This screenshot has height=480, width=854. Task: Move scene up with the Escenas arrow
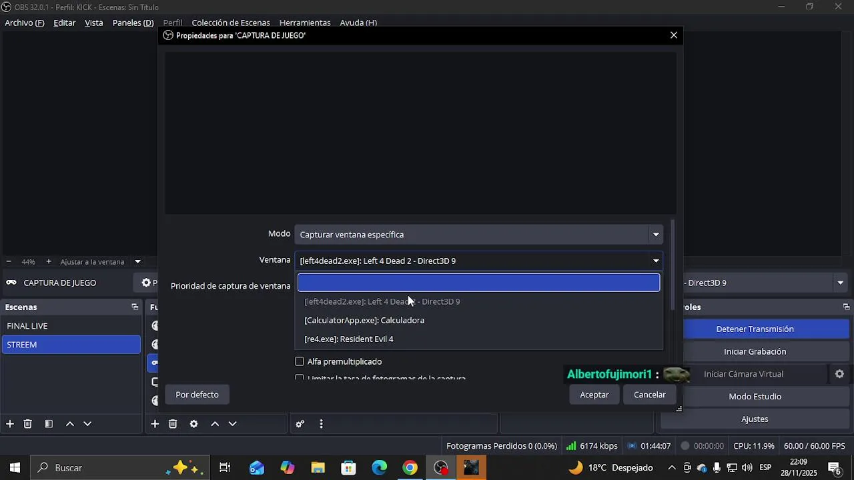coord(69,424)
